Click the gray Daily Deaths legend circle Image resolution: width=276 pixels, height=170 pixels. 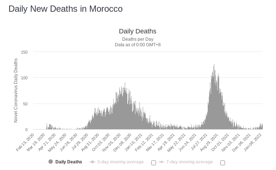51,162
